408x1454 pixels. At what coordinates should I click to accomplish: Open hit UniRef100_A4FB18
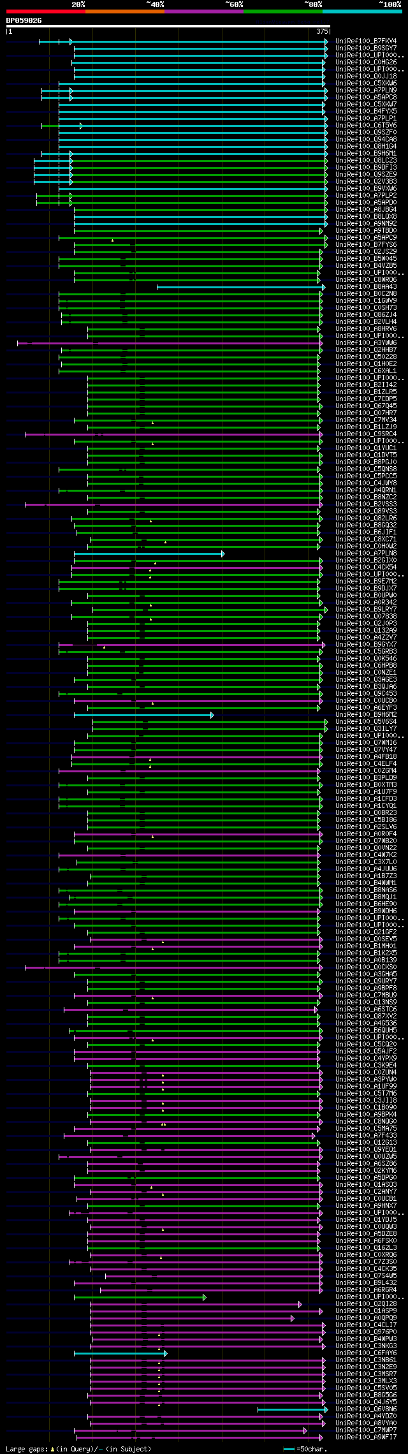pyautogui.click(x=366, y=757)
